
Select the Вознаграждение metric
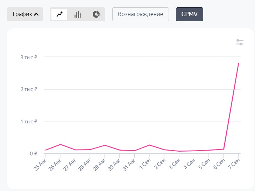(x=141, y=14)
